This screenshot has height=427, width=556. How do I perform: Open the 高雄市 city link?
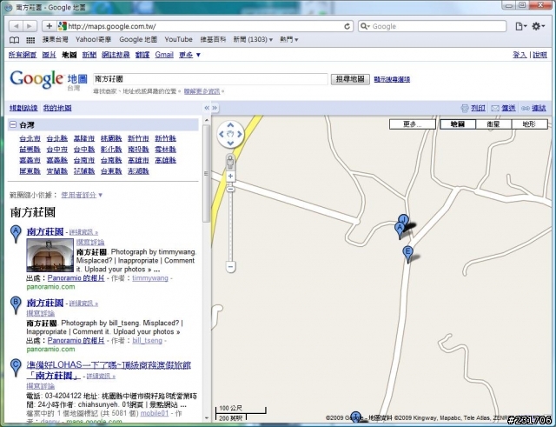coord(138,160)
